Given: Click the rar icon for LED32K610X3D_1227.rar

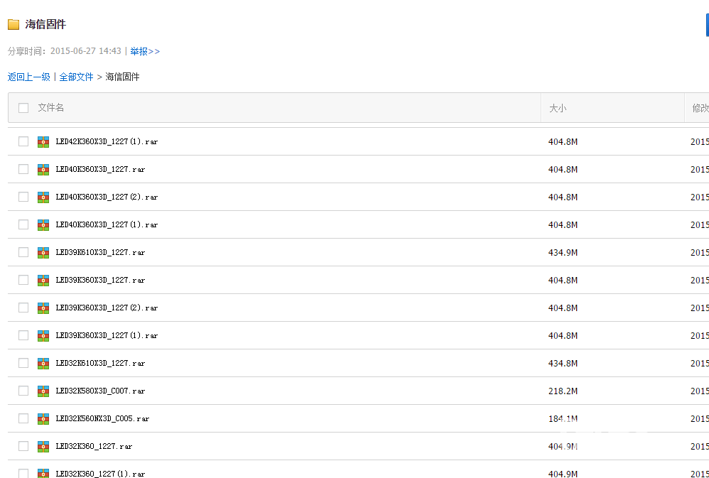Looking at the screenshot, I should coord(43,363).
